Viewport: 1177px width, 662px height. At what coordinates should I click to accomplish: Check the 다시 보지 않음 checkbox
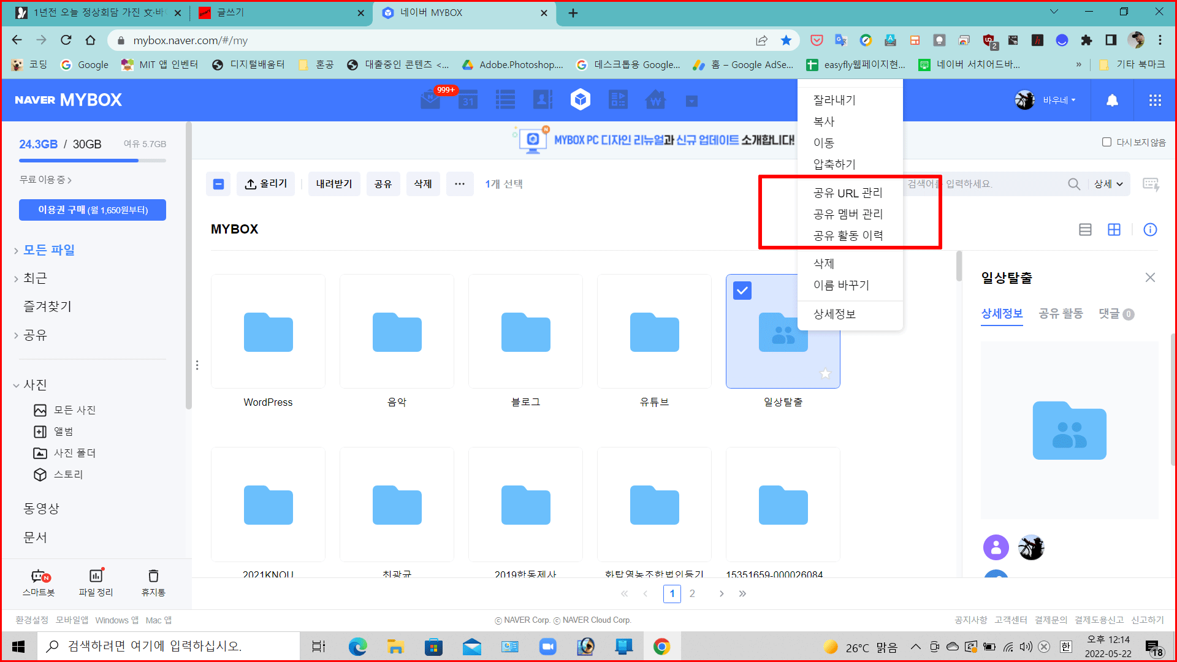pyautogui.click(x=1107, y=142)
